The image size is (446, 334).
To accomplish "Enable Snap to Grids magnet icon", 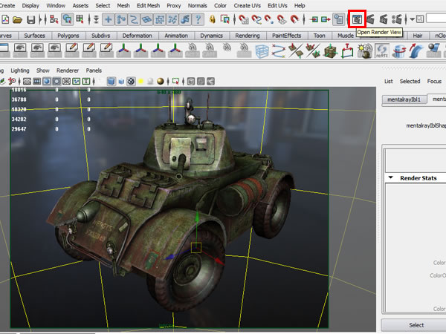I will pyautogui.click(x=244, y=19).
